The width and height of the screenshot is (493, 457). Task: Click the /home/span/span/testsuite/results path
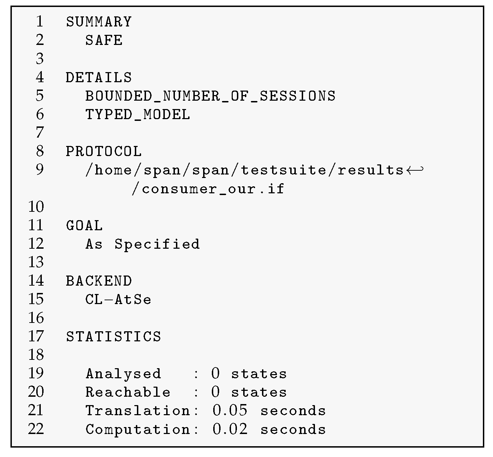[245, 170]
